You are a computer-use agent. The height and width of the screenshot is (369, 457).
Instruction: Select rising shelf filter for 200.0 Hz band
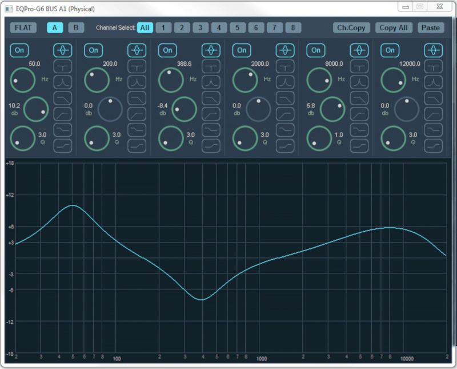[137, 145]
